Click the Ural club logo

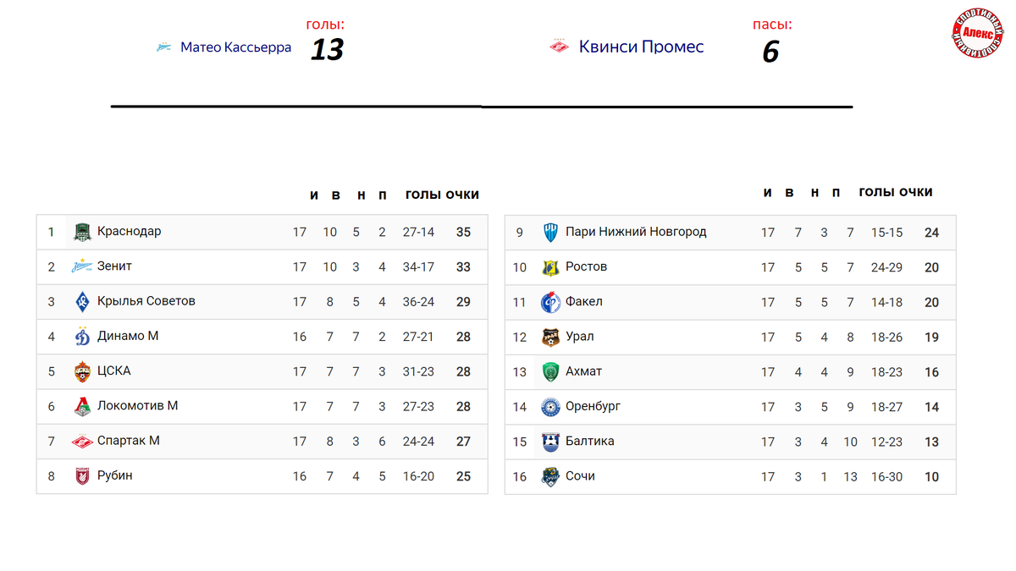[550, 337]
